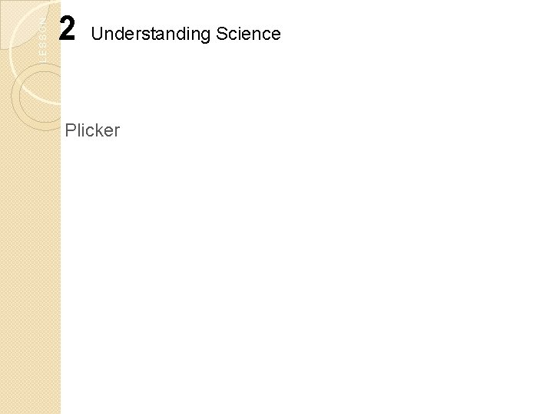Image resolution: width=553 pixels, height=414 pixels.
Task: Click the large bold number 2
Action: point(68,31)
